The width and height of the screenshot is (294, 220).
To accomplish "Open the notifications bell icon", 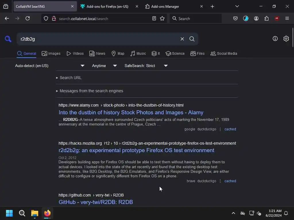I will pyautogui.click(x=286, y=213).
